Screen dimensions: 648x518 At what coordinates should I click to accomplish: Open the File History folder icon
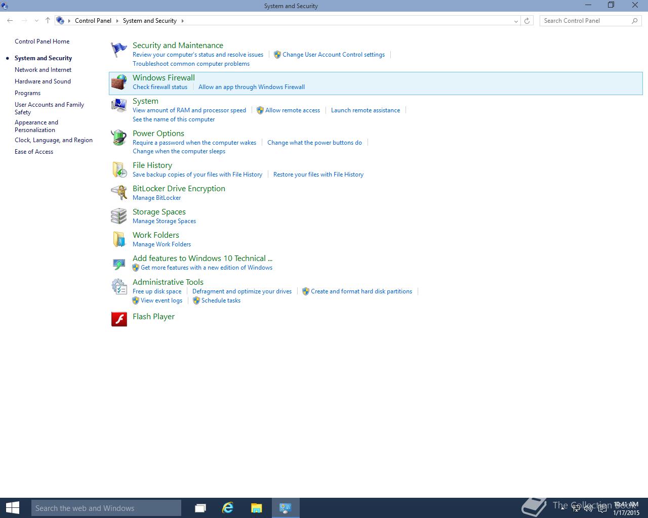pos(119,169)
